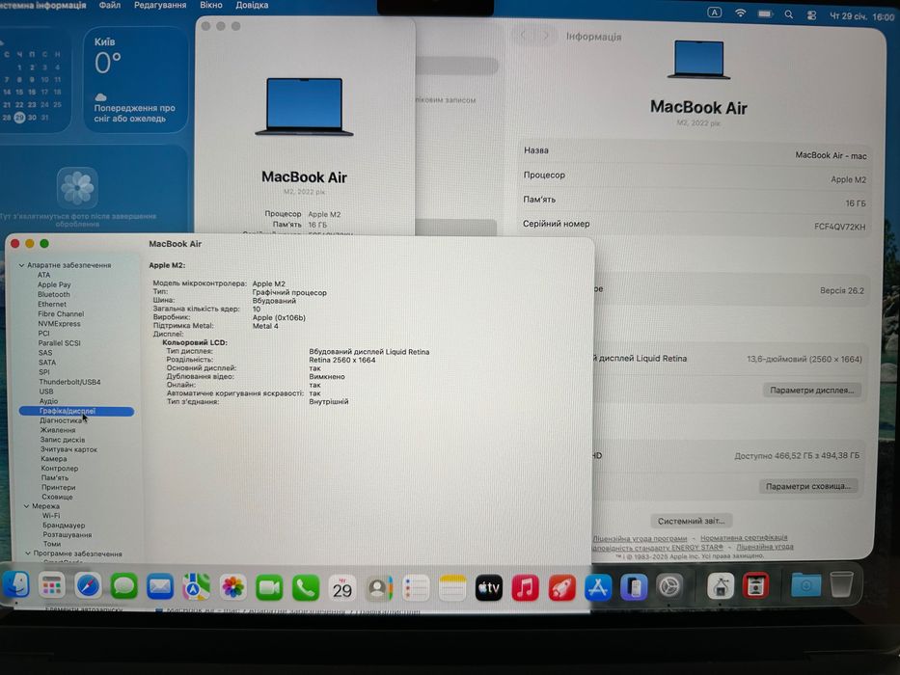Select Камера sidebar item
Screen dimensions: 900x675
coord(53,459)
